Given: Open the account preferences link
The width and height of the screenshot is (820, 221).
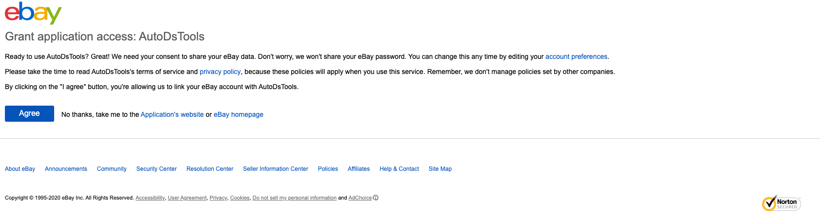Looking at the screenshot, I should click(x=576, y=56).
